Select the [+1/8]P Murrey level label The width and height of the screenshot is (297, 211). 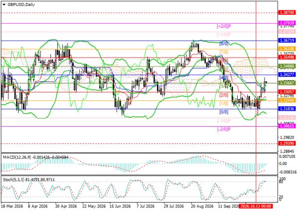click(x=224, y=35)
